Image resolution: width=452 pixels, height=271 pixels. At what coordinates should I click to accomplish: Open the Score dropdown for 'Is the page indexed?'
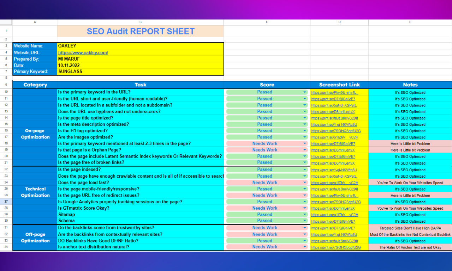[305, 169]
